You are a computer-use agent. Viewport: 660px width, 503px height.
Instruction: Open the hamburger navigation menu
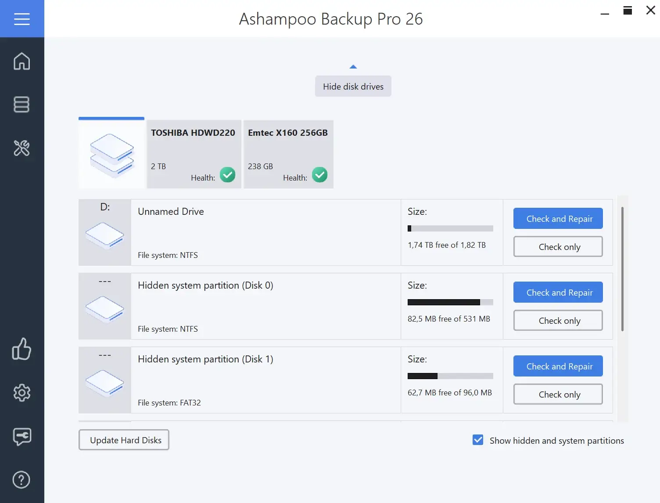tap(22, 18)
